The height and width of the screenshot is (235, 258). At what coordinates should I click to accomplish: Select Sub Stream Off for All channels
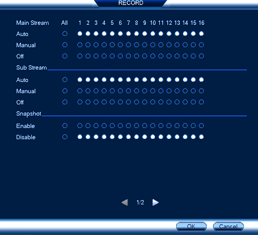(65, 102)
